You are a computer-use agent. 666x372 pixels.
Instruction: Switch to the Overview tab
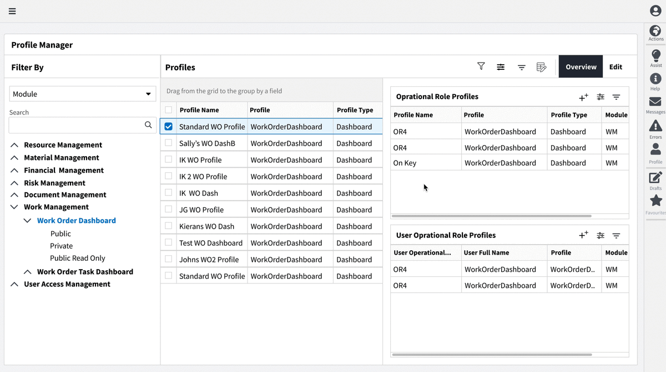581,67
